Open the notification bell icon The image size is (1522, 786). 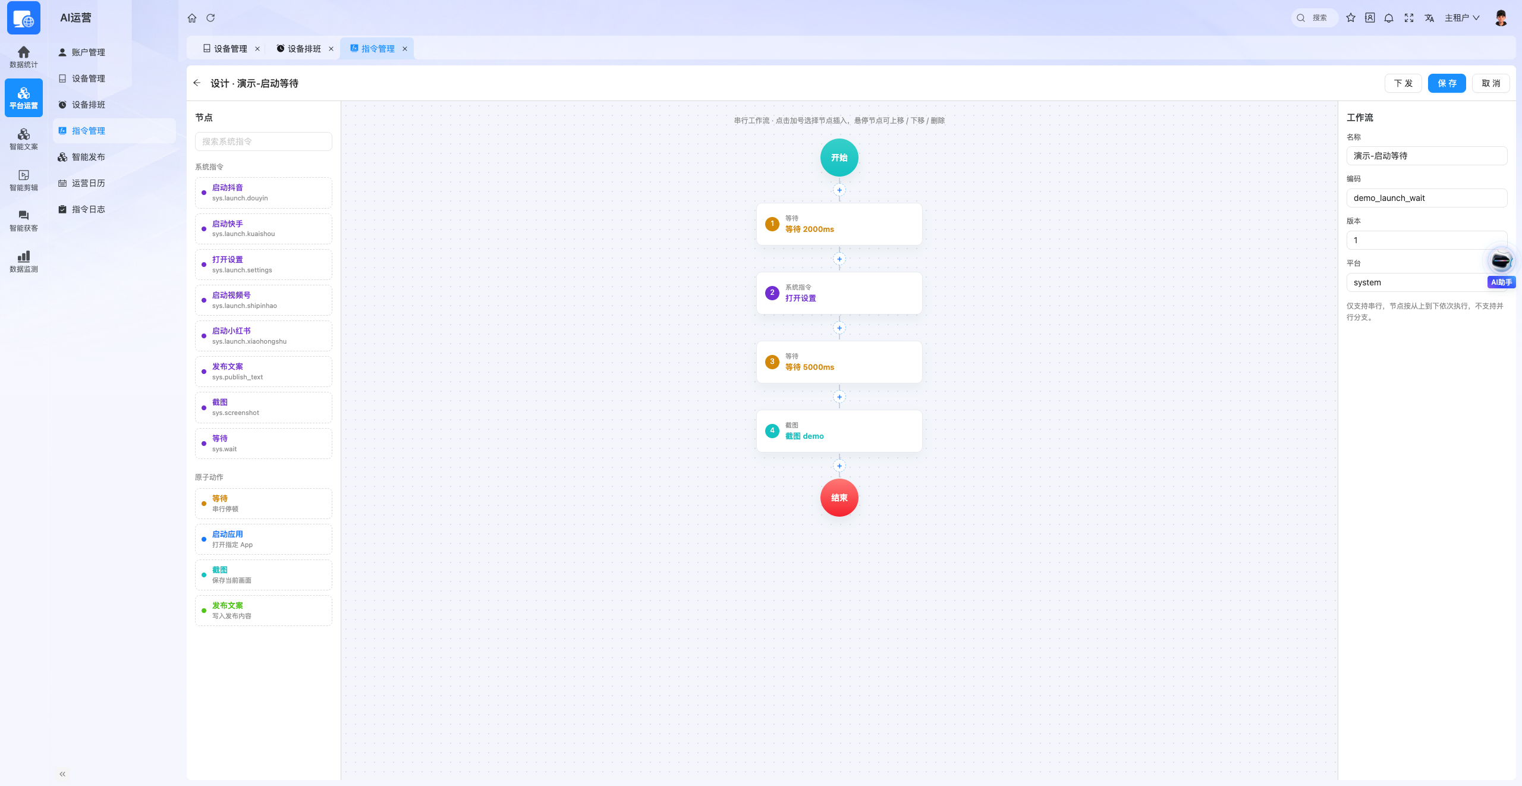[x=1389, y=18]
